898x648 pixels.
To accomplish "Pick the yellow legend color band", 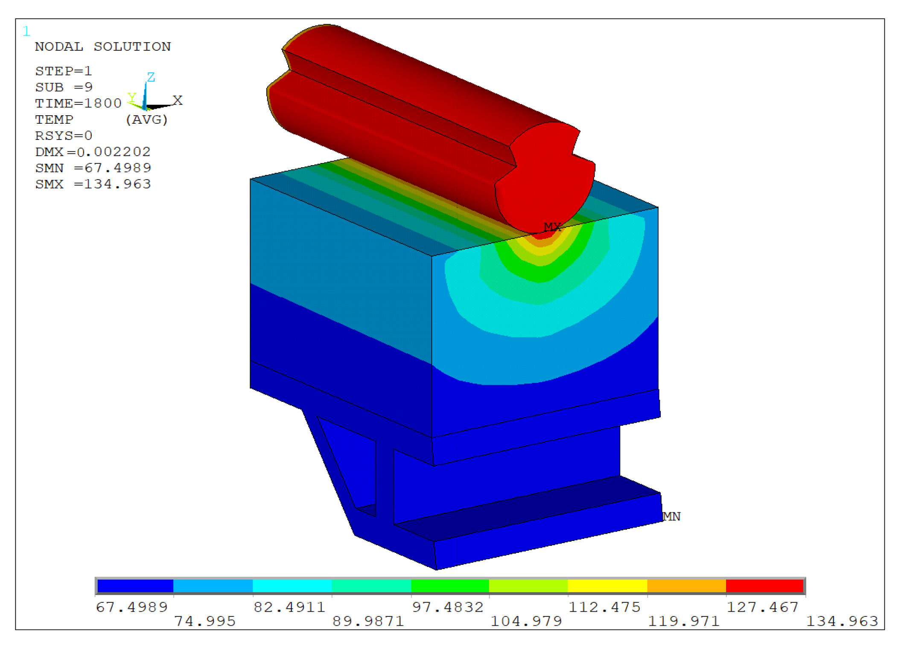I will pos(607,586).
